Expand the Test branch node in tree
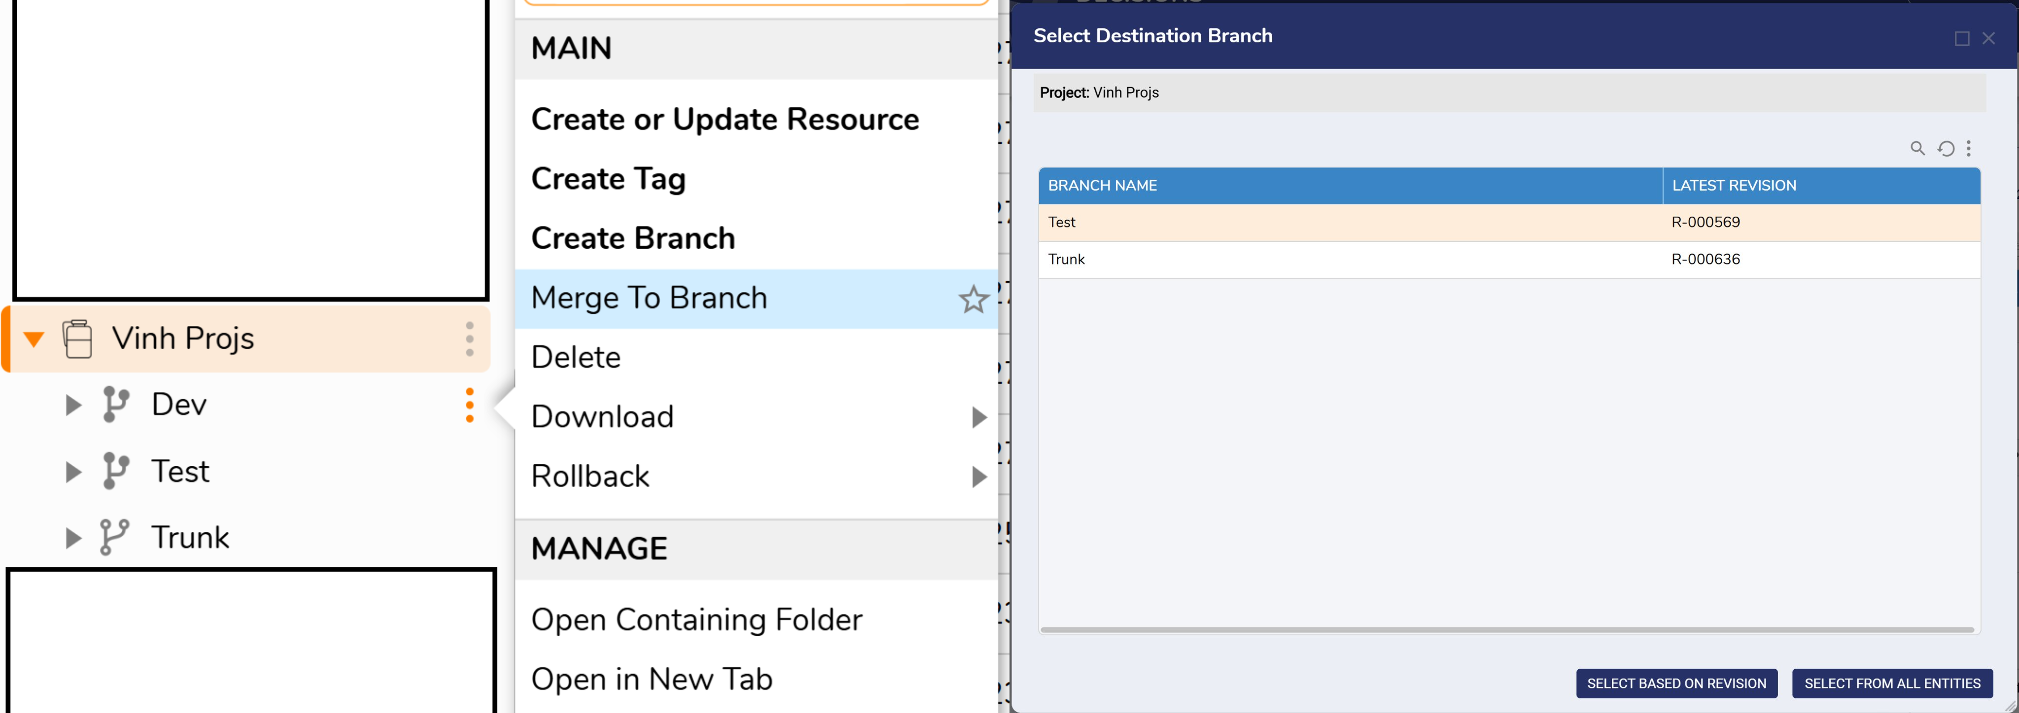Viewport: 2019px width, 713px height. (x=73, y=472)
